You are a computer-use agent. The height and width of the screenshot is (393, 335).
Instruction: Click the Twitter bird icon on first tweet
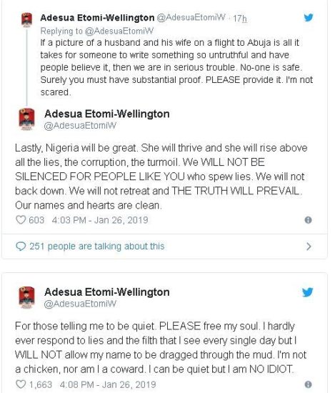click(308, 18)
